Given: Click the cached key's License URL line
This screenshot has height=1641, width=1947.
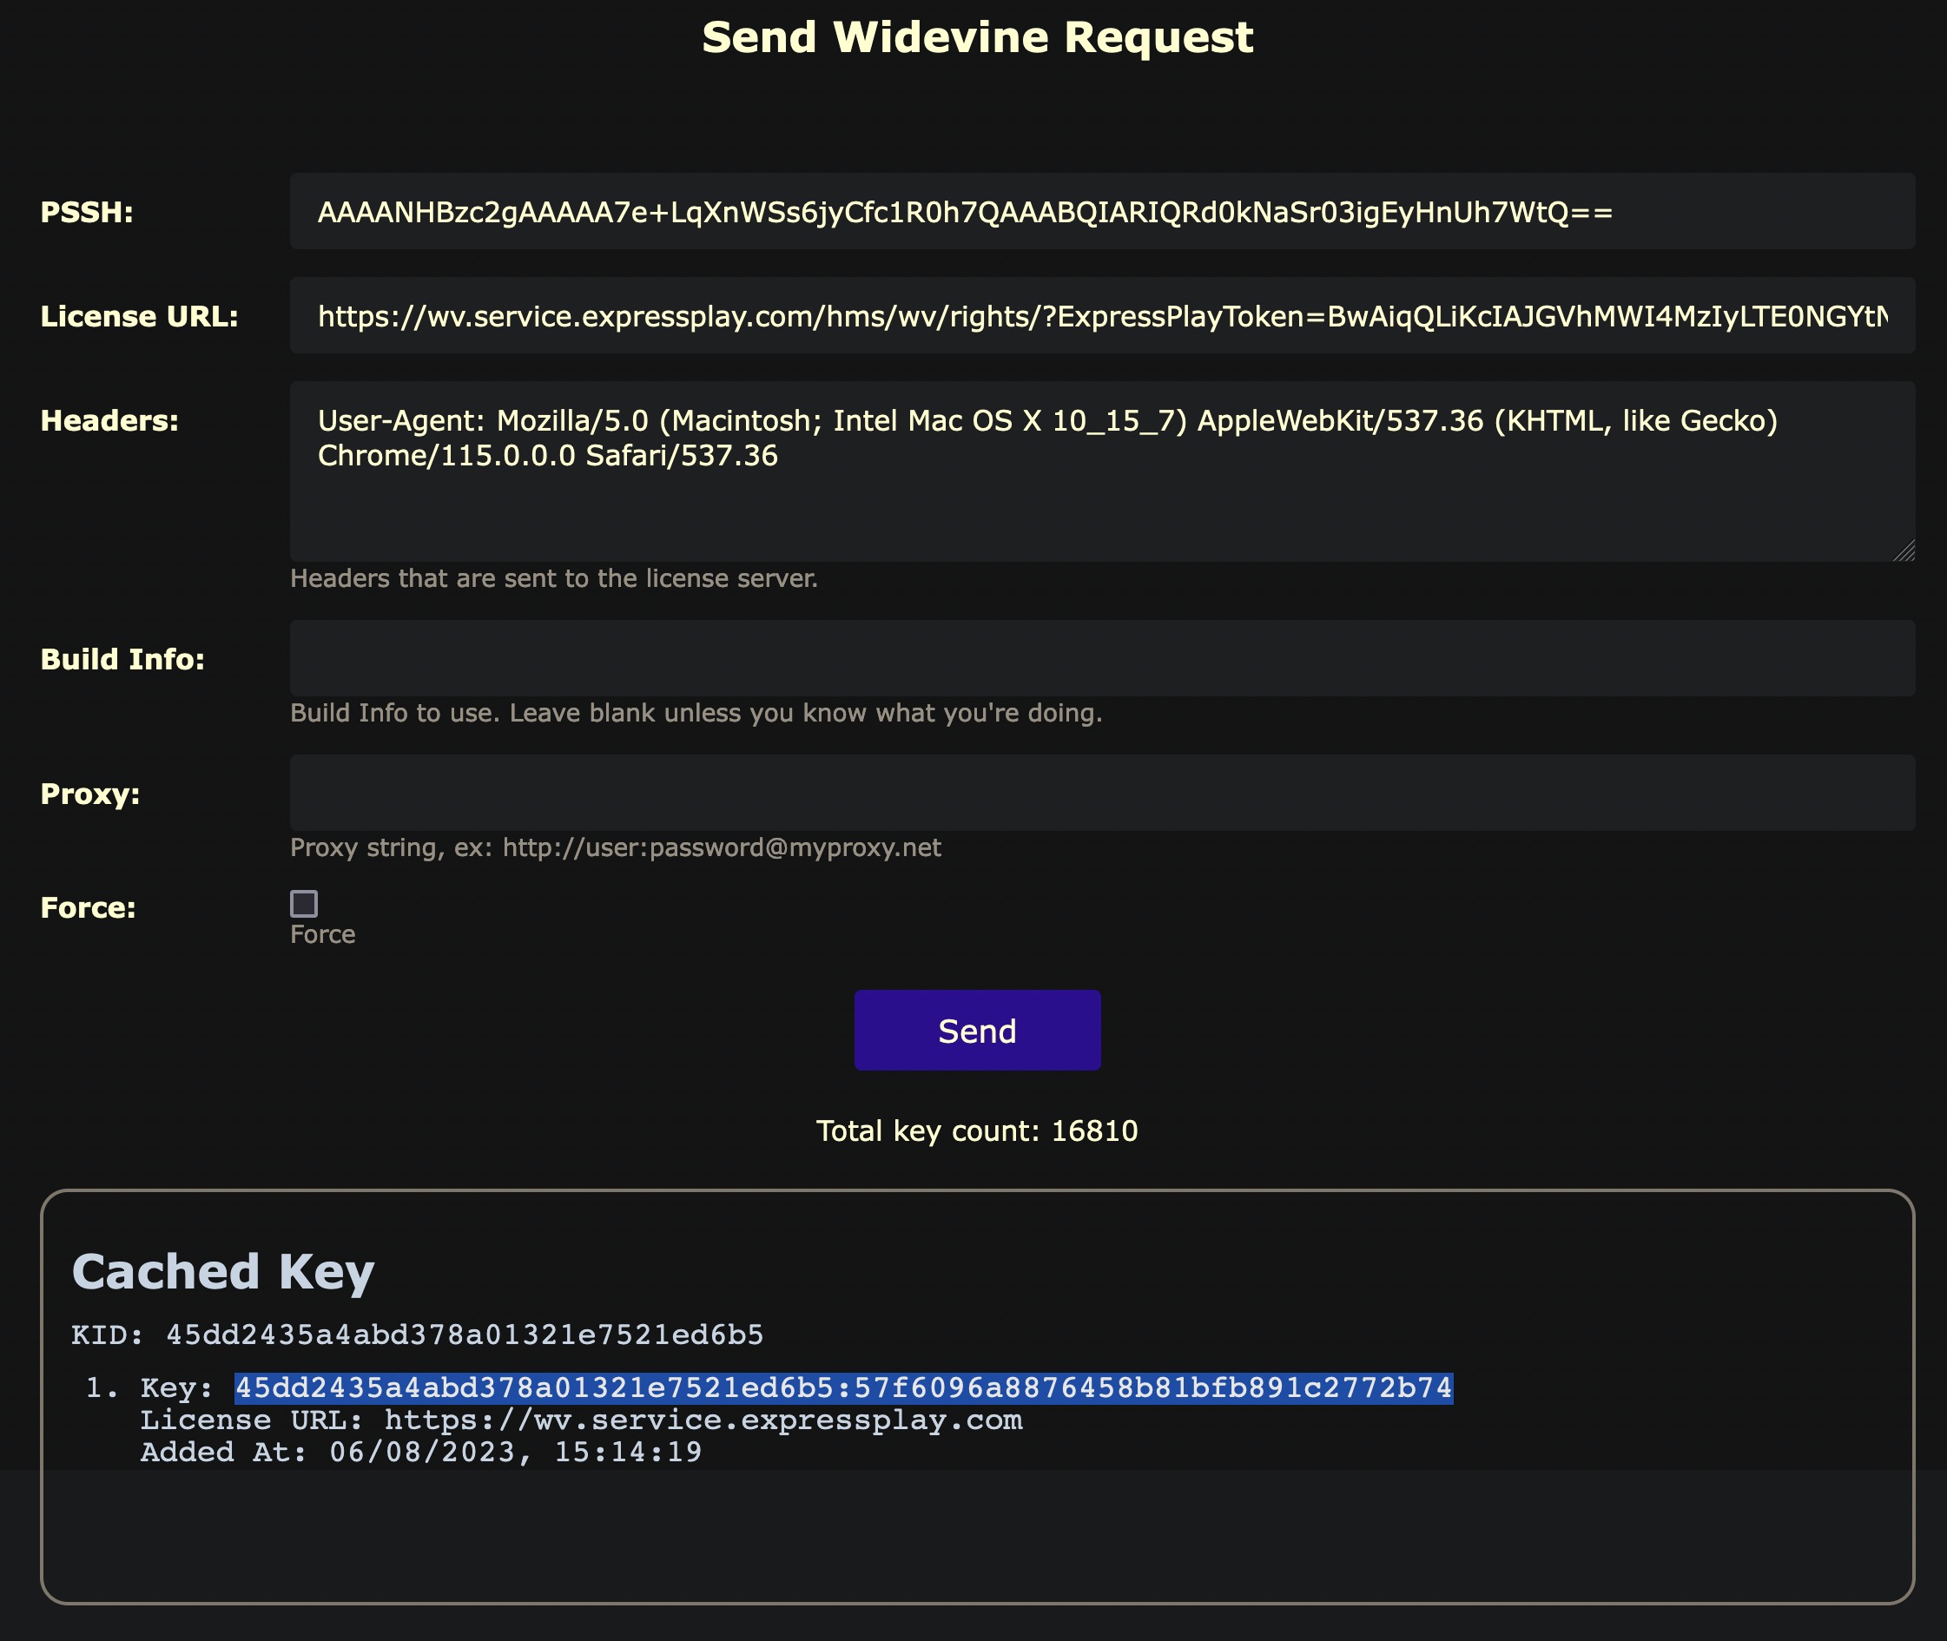Looking at the screenshot, I should [x=581, y=1420].
